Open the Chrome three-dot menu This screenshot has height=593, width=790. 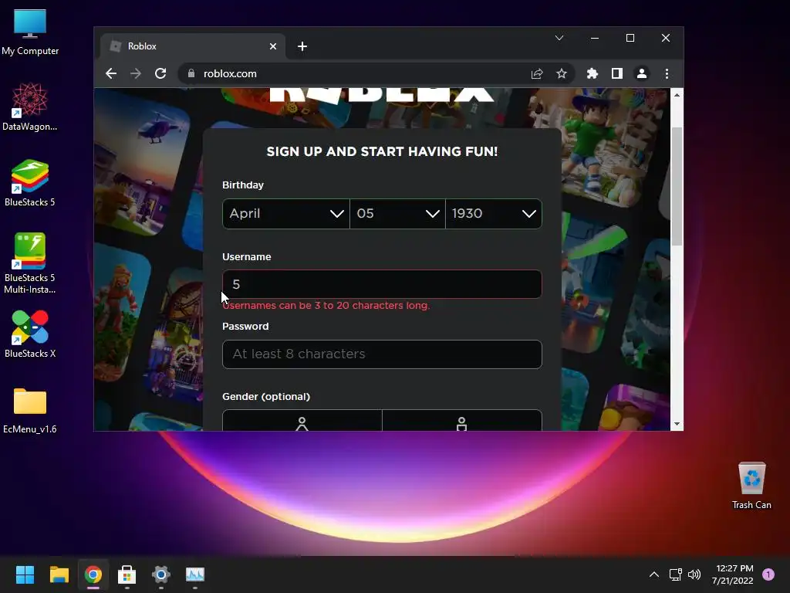pyautogui.click(x=667, y=73)
